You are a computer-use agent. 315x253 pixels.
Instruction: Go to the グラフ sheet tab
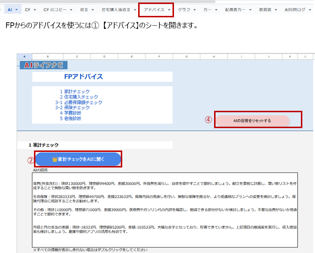(x=184, y=10)
